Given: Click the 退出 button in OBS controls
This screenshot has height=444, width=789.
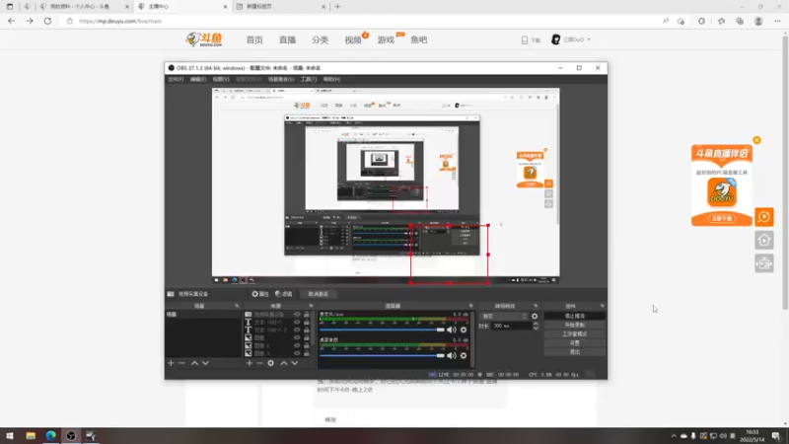Looking at the screenshot, I should point(575,352).
